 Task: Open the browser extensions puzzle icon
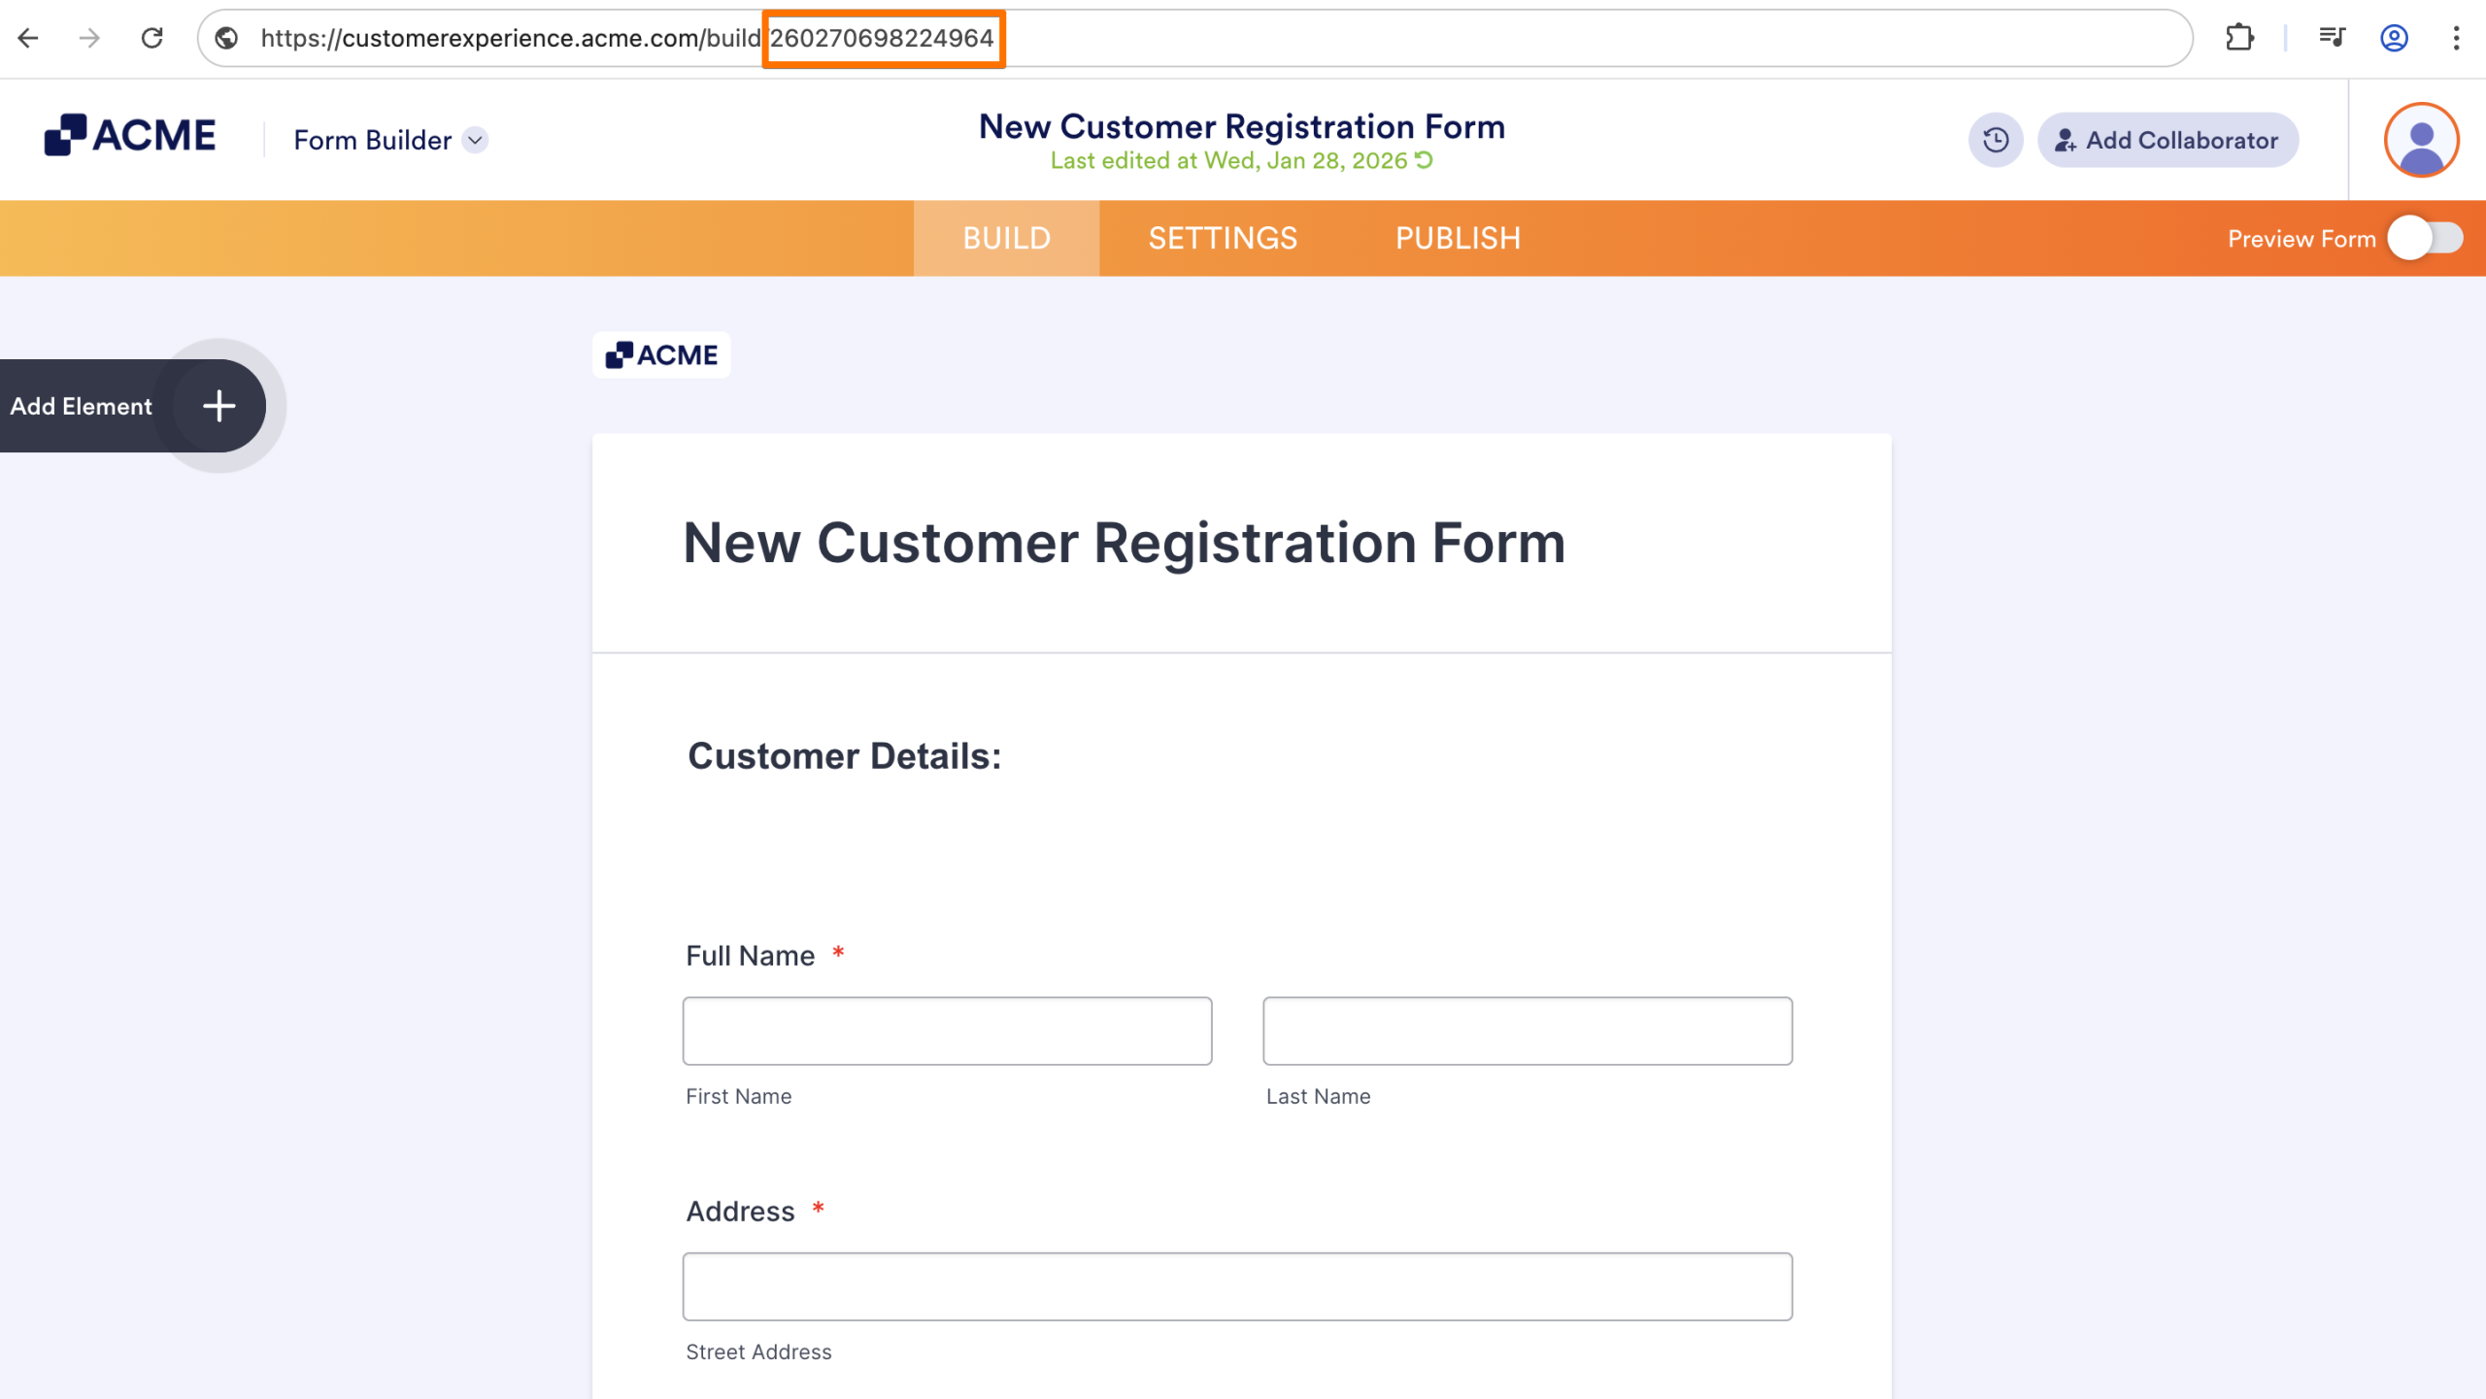point(2239,38)
